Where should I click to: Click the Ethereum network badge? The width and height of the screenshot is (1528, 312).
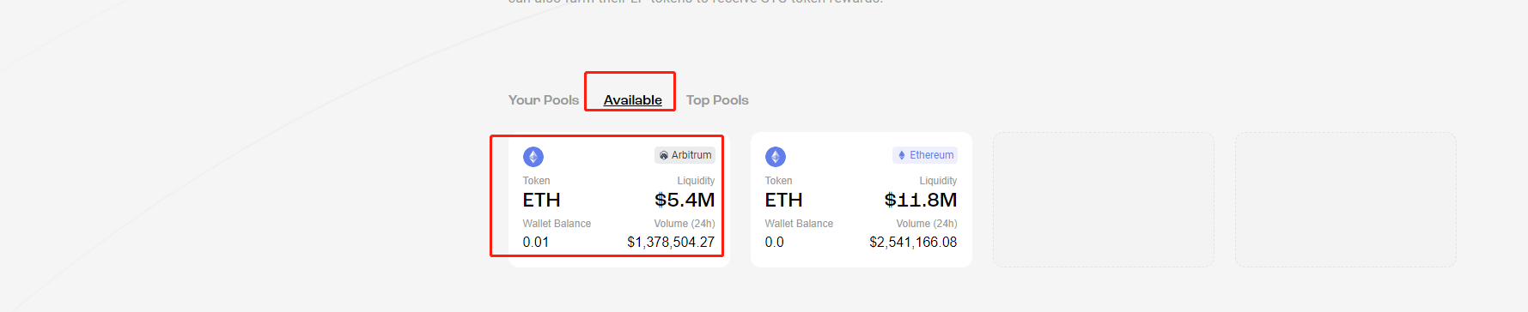tap(925, 155)
